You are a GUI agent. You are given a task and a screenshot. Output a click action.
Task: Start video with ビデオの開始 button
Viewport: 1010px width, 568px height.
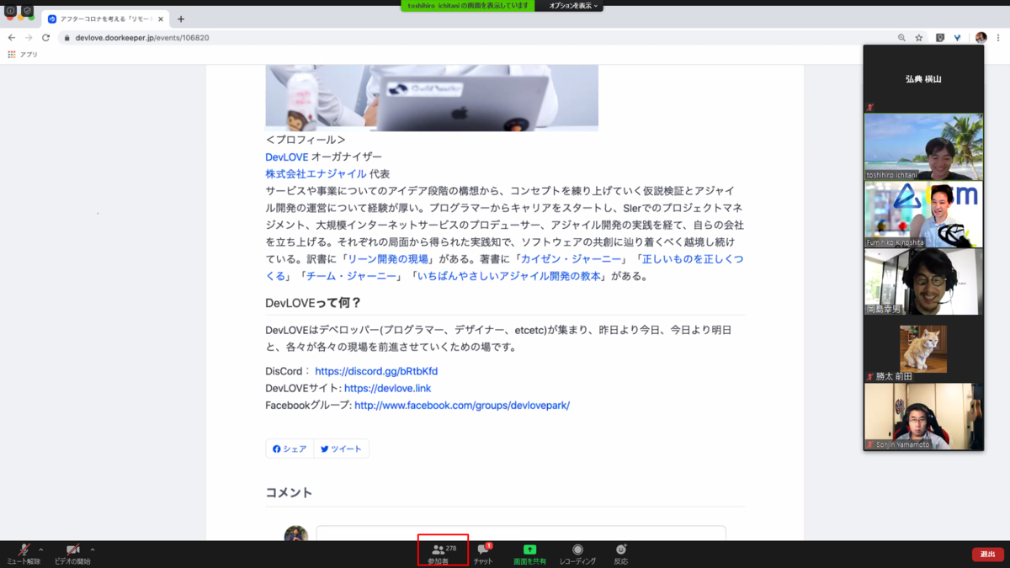(72, 554)
